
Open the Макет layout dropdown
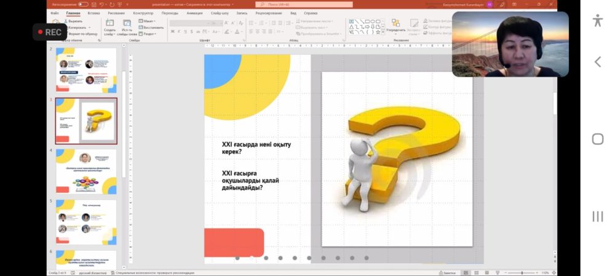click(147, 21)
